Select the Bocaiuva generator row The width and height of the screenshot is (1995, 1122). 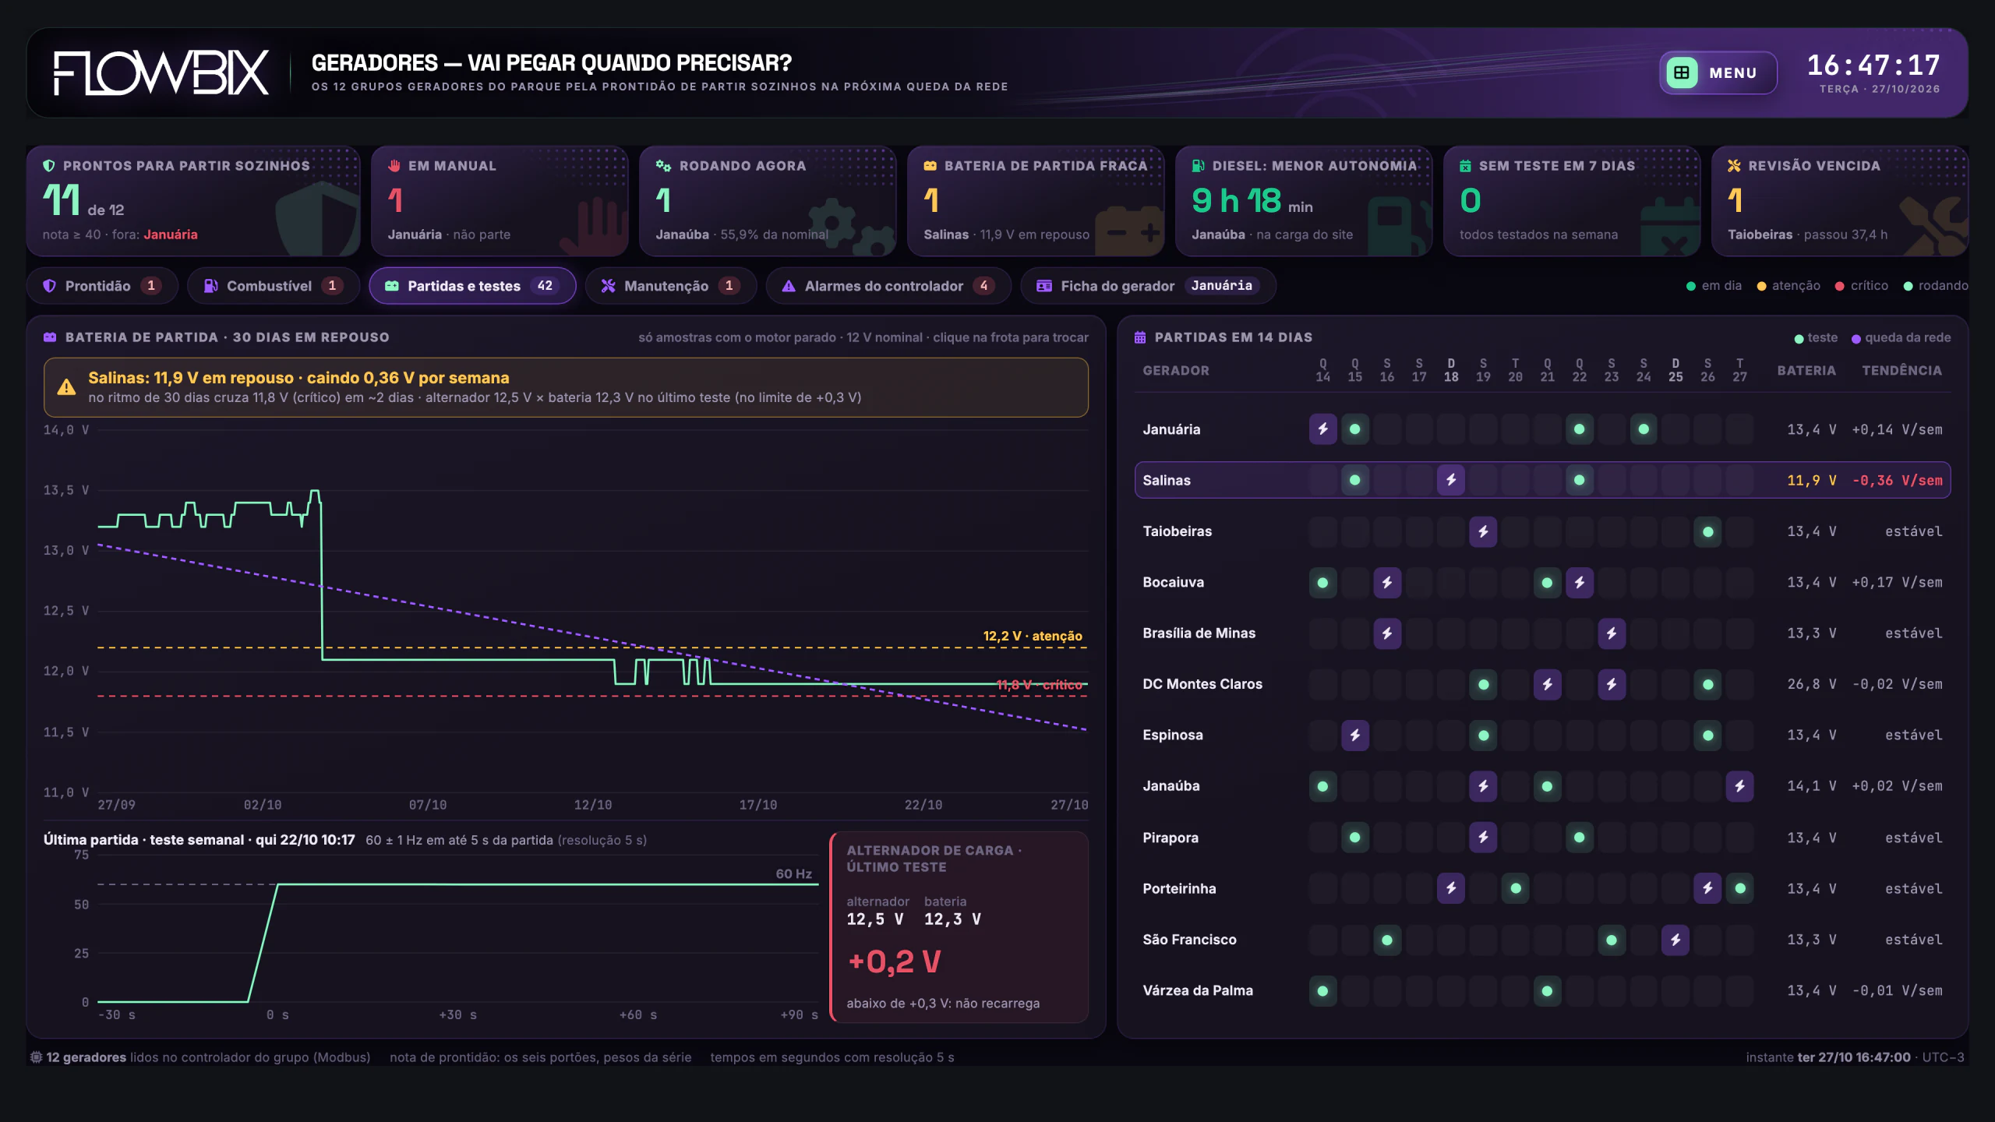[x=1542, y=582]
